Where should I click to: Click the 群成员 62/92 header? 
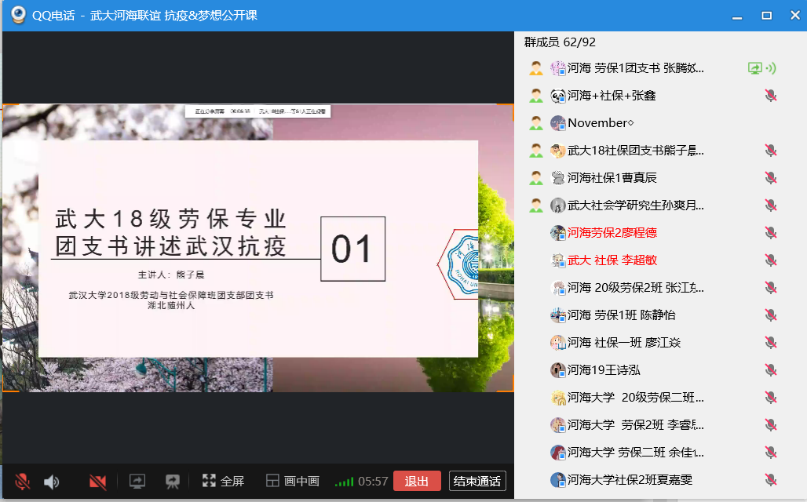(560, 42)
